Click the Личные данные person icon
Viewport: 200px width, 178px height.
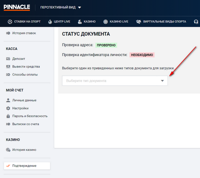point(8,100)
